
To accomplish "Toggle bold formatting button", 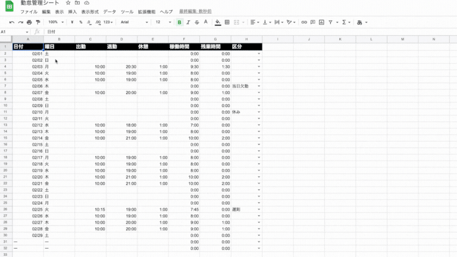I will coord(179,22).
